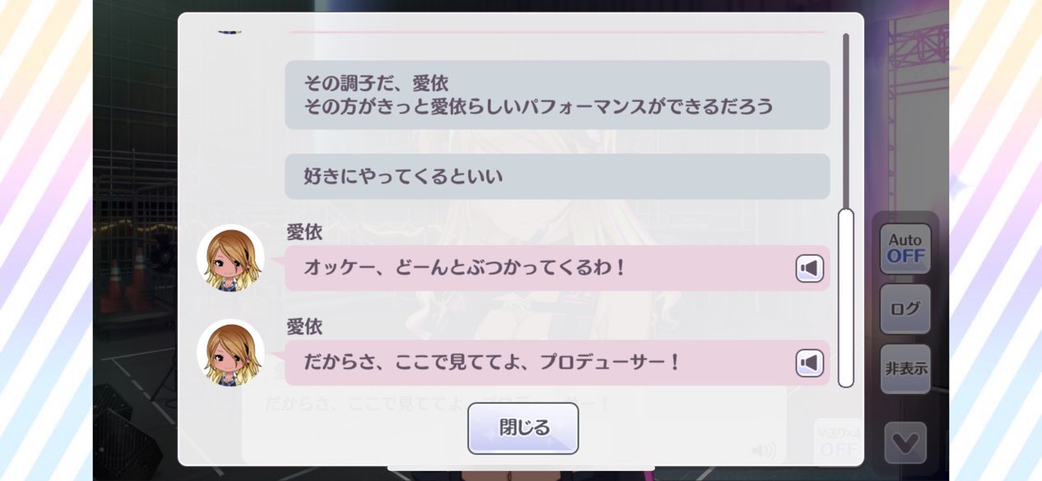
Task: Expand the down-arrow chevron button
Action: [905, 443]
